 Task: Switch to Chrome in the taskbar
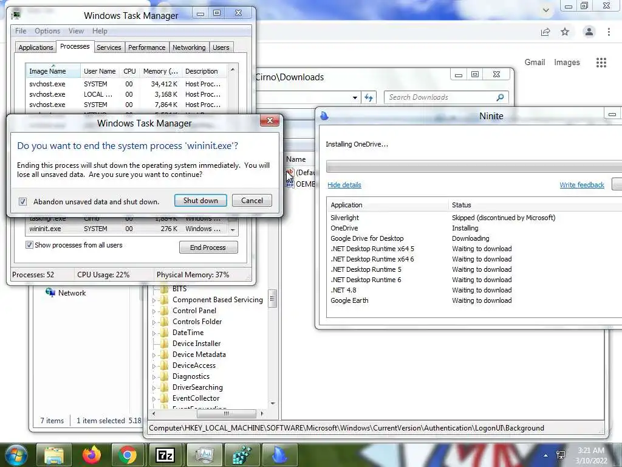(128, 455)
